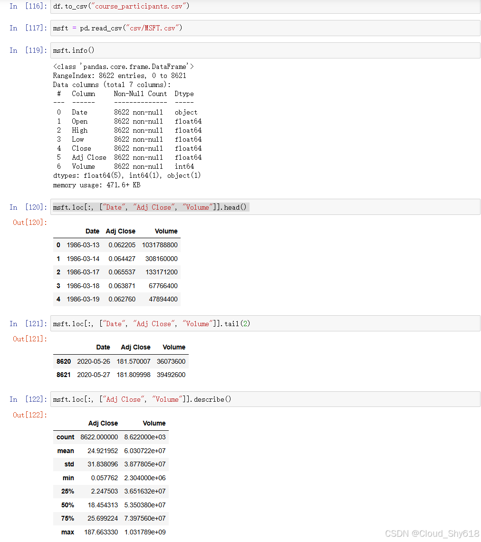The height and width of the screenshot is (542, 481).
Task: Click 'Date' header in head() table
Action: pyautogui.click(x=92, y=231)
